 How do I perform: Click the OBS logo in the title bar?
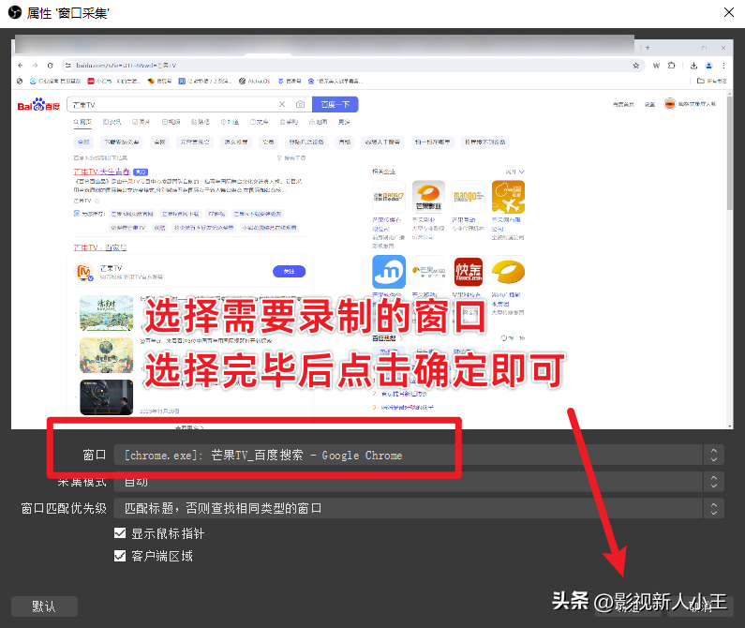15,12
